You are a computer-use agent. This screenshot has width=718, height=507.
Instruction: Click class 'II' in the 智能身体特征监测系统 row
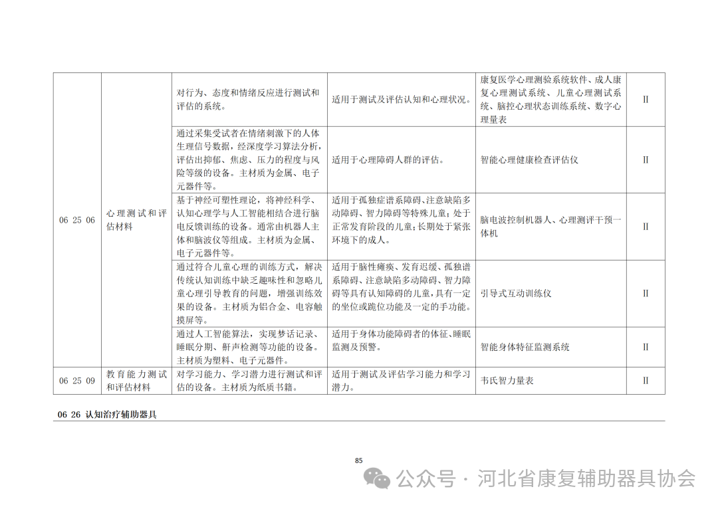tap(646, 348)
